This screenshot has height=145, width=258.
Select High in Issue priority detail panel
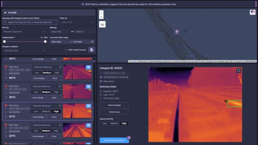(x=124, y=123)
